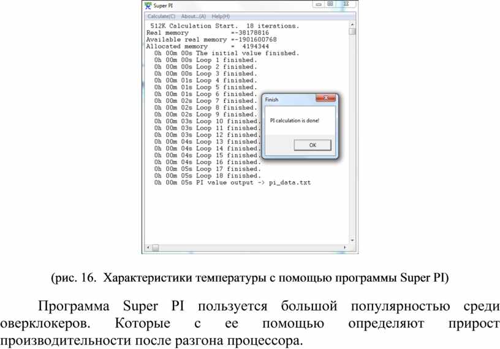Click the 'Loop 1 finished' line

pos(206,60)
